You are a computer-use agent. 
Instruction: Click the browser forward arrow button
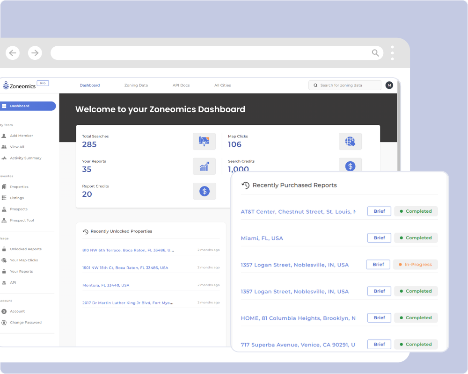(35, 53)
